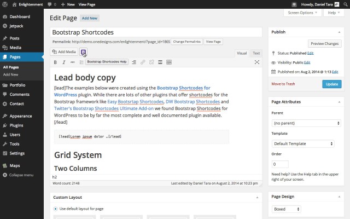Image resolution: width=350 pixels, height=219 pixels.
Task: Click remove link icon
Action: (151, 62)
